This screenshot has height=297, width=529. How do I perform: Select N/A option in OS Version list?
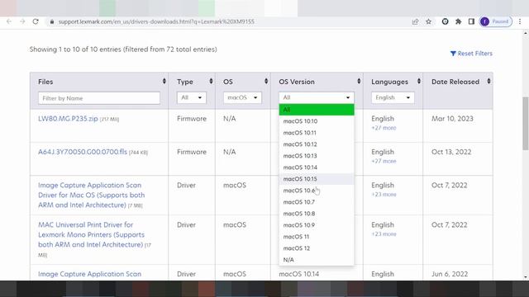pos(317,260)
